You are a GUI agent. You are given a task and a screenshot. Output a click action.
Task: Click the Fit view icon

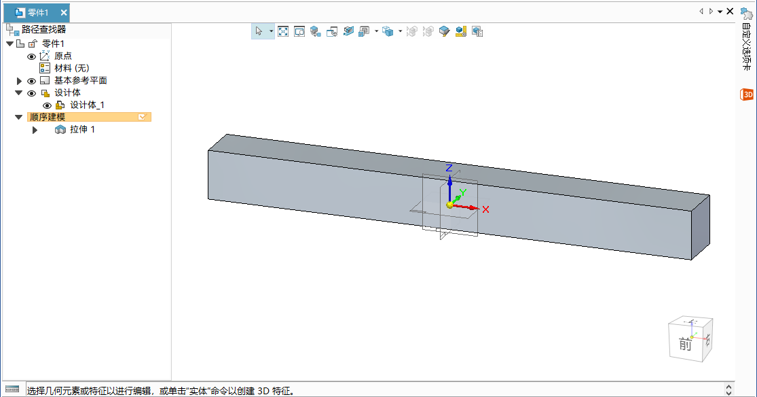coord(283,31)
